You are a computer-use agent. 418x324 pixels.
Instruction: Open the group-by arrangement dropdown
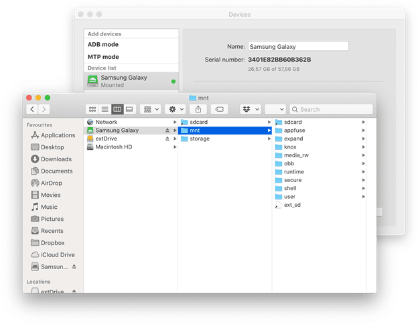pos(150,109)
